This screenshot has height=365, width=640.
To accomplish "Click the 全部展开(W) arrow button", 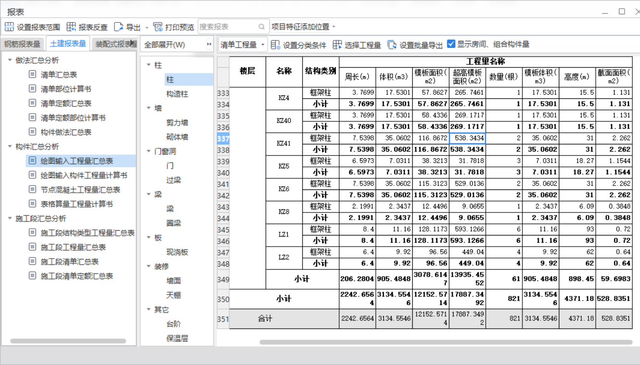I will (x=209, y=45).
